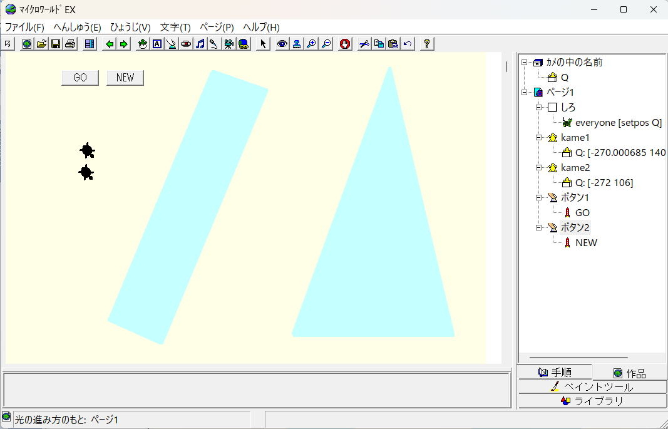Open the ひょうじ(V) menu
This screenshot has width=668, height=429.
point(130,28)
